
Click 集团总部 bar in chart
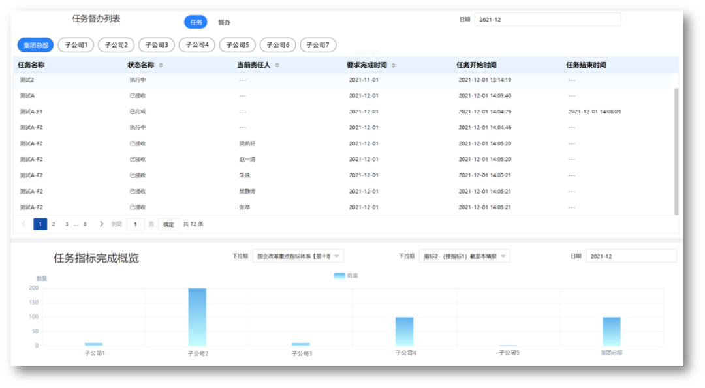click(x=612, y=331)
